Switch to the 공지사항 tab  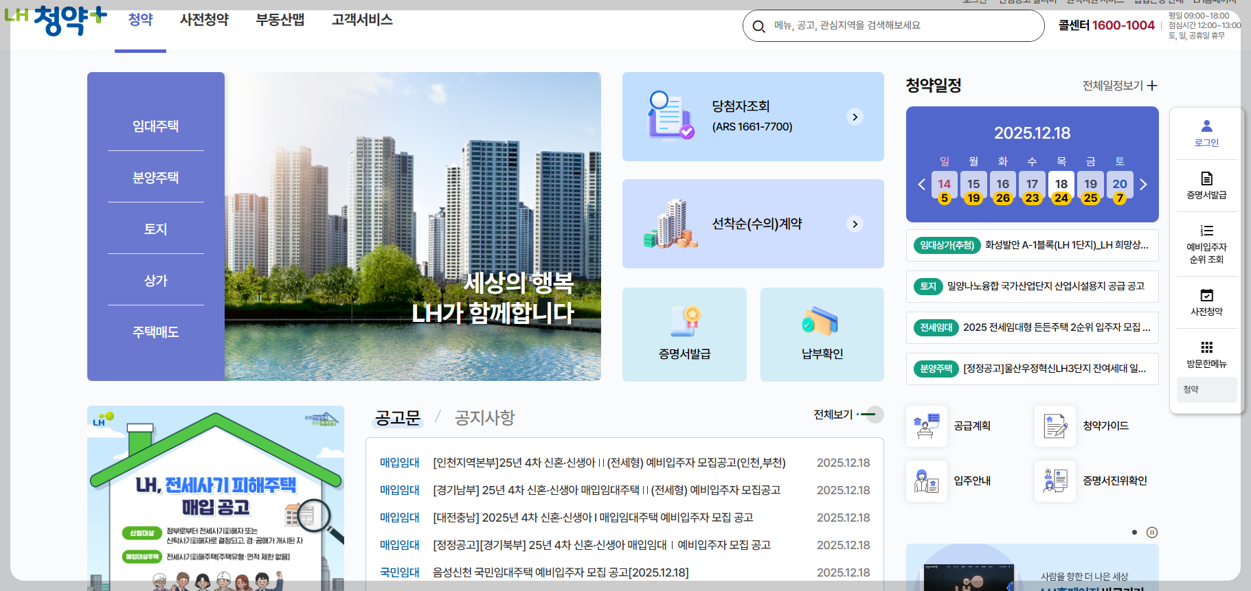tap(484, 417)
